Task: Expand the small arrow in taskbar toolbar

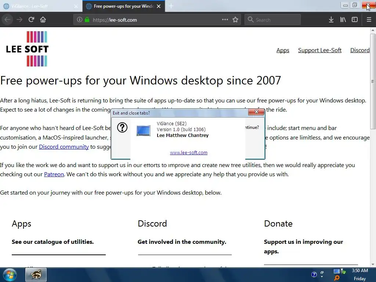Action: click(x=322, y=277)
